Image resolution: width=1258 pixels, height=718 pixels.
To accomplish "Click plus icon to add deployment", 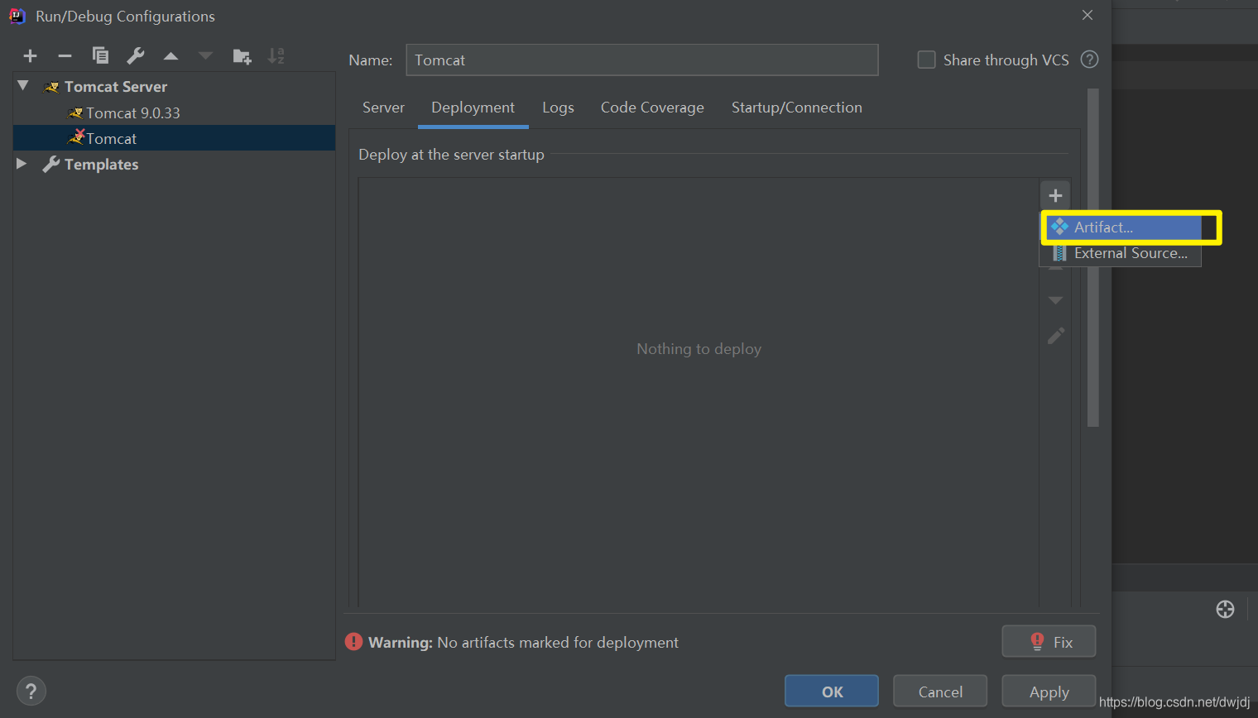I will point(1055,195).
